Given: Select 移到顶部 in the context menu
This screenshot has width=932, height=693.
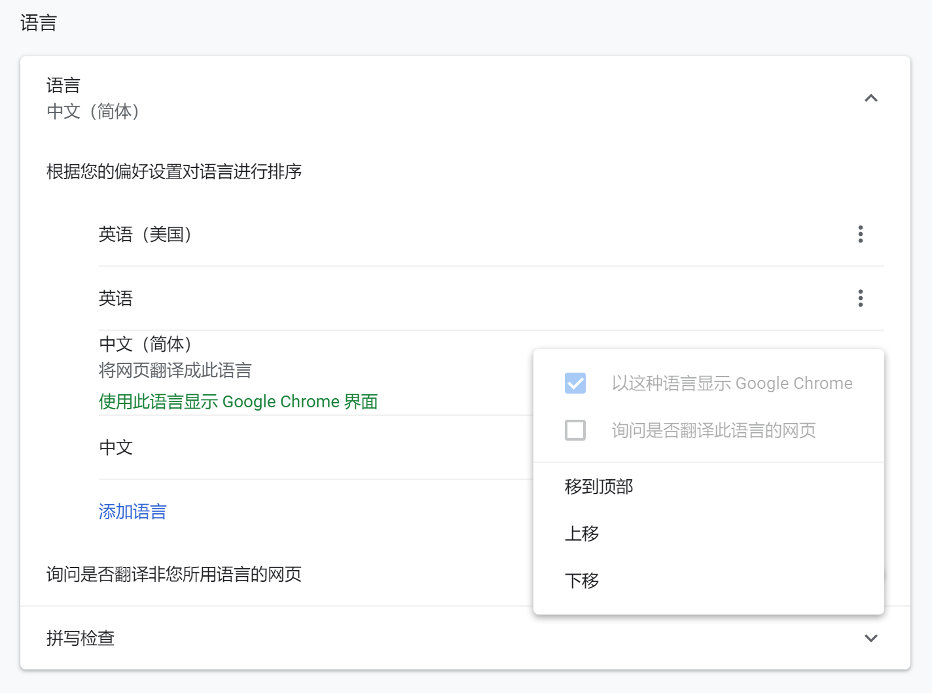Looking at the screenshot, I should tap(598, 486).
